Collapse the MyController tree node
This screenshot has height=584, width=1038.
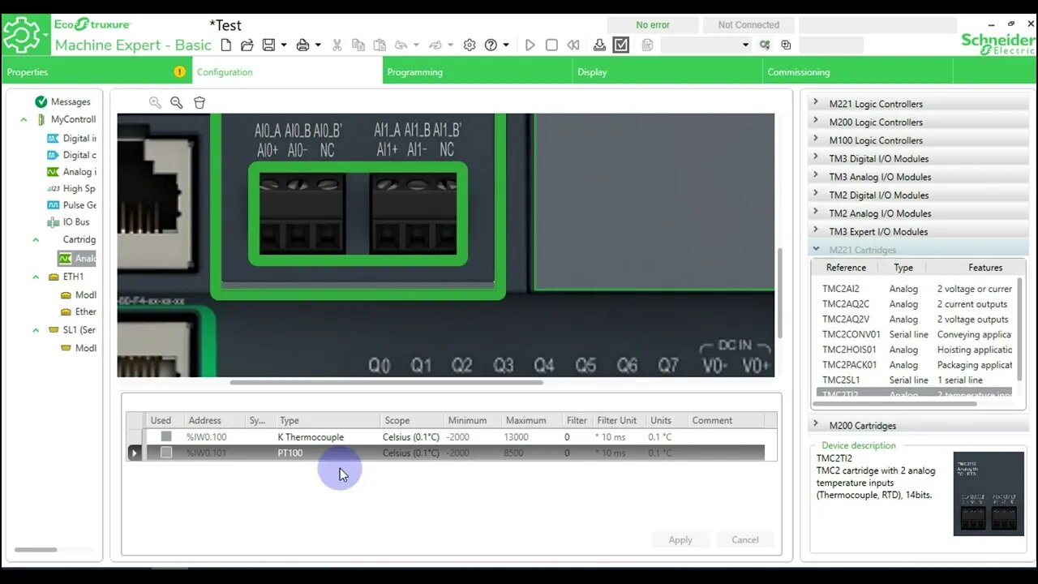coord(24,119)
